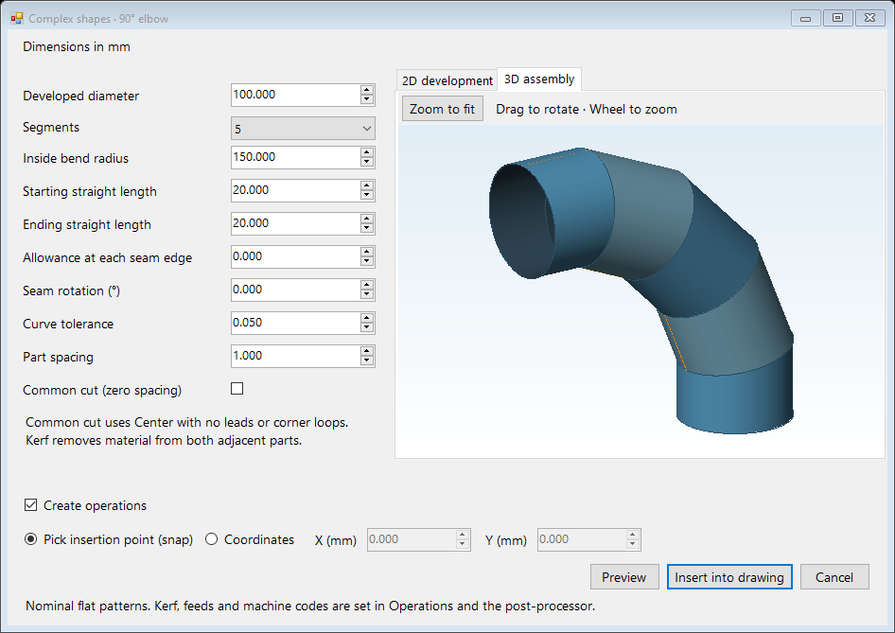Click the X (mm) up stepper arrow
895x633 pixels.
pyautogui.click(x=463, y=535)
